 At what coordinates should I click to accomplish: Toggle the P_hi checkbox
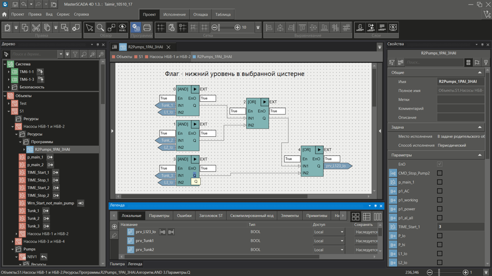pyautogui.click(x=440, y=245)
